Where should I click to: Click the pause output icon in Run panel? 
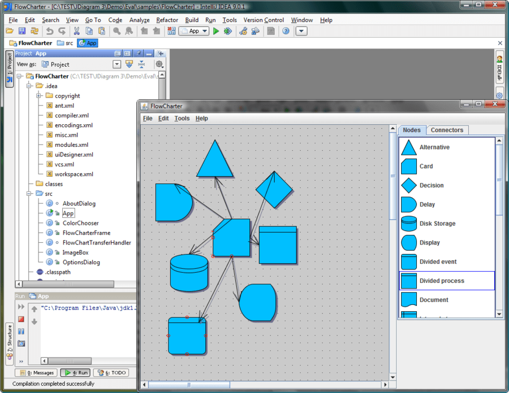(x=21, y=331)
